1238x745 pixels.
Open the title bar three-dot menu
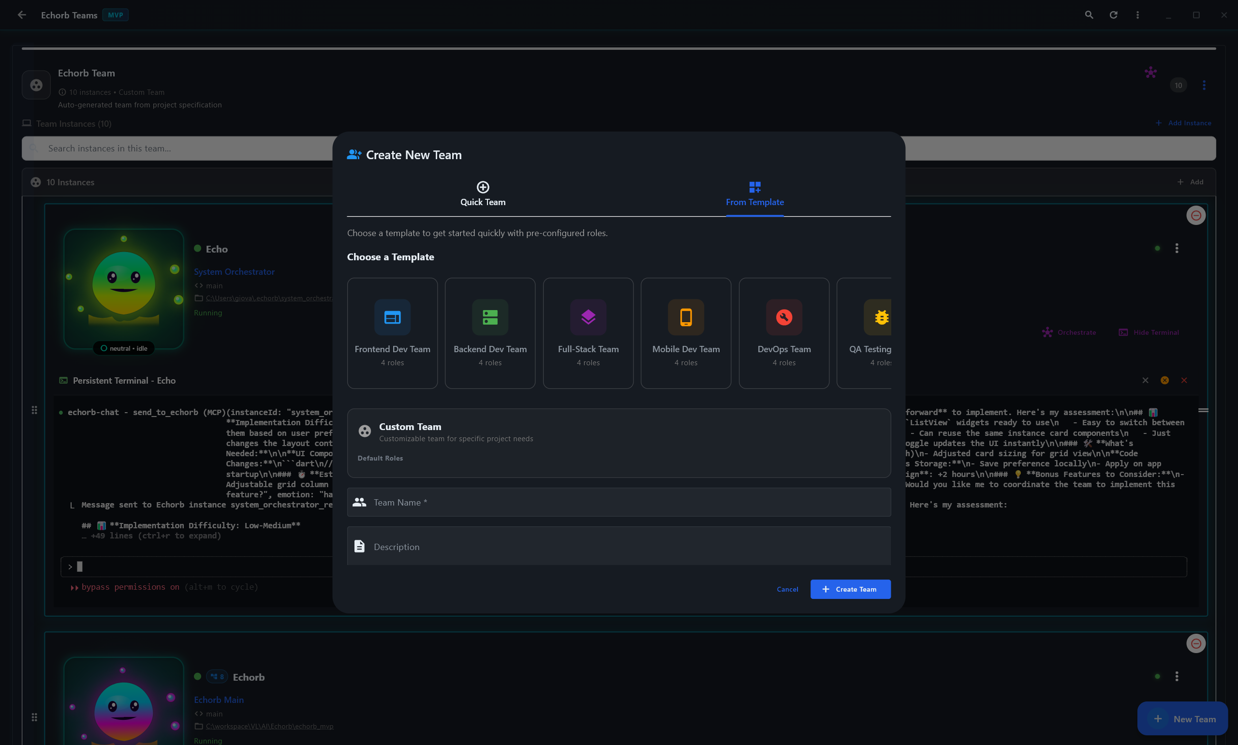tap(1137, 15)
